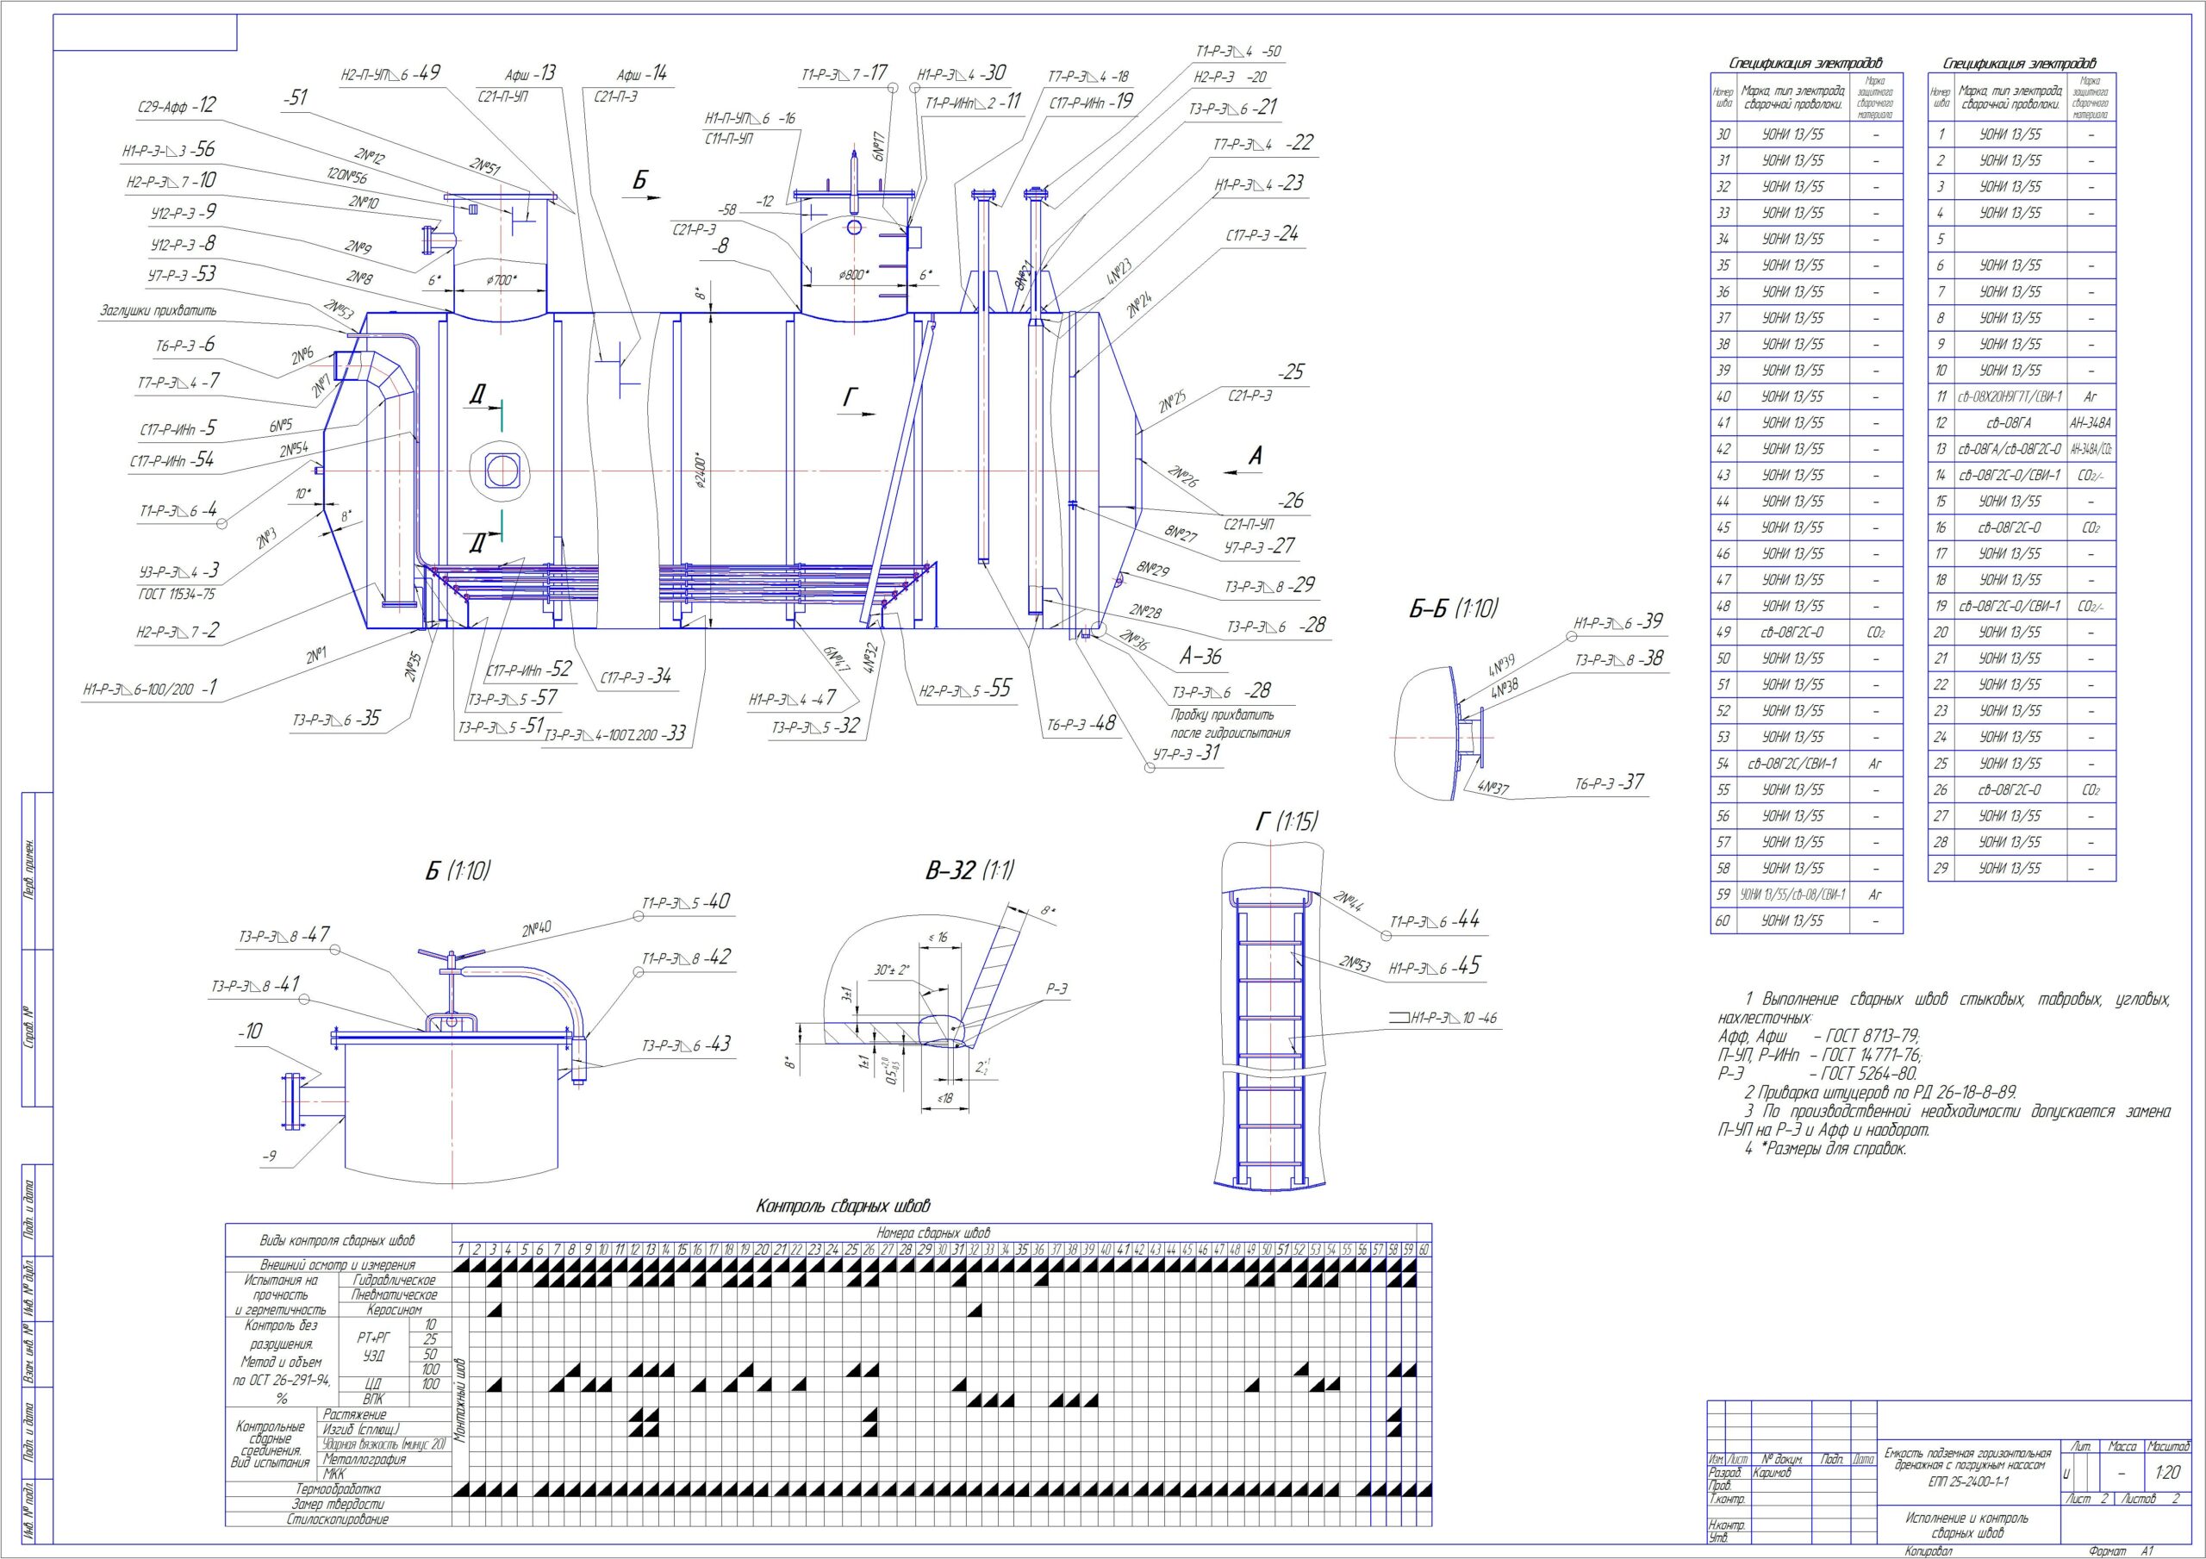The height and width of the screenshot is (1559, 2206).
Task: Select row label 'Пневматическое'
Action: click(395, 1294)
